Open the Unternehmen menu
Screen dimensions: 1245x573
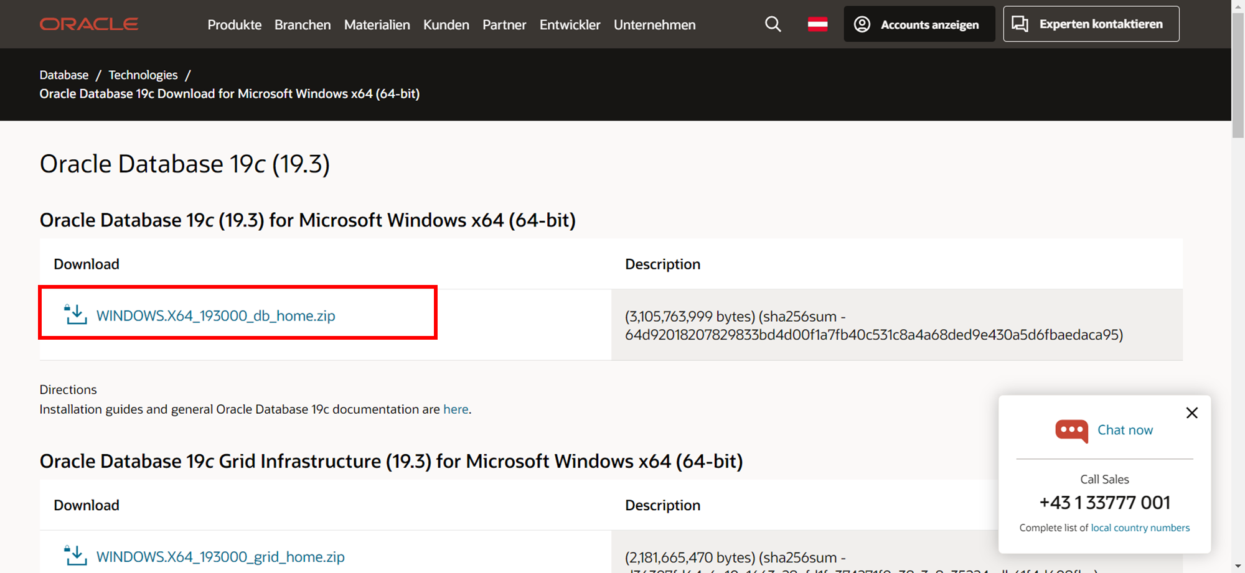(655, 25)
